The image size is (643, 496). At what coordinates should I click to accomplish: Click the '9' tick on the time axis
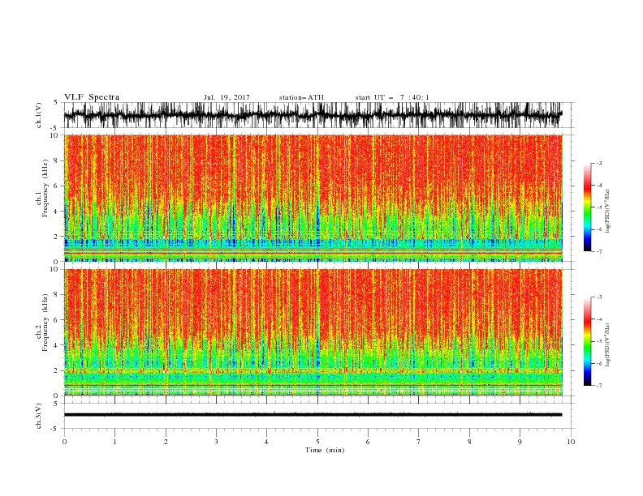point(520,442)
